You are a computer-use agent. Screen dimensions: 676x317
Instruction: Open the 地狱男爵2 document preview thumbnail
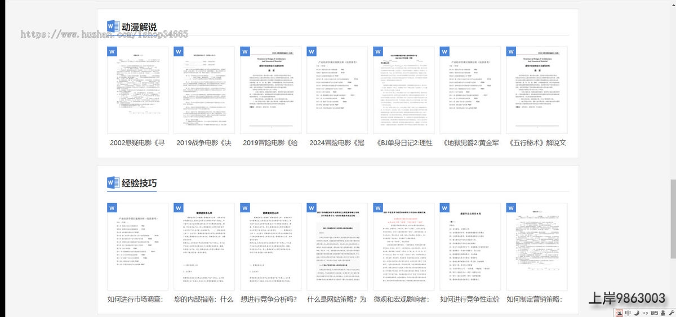pos(470,90)
